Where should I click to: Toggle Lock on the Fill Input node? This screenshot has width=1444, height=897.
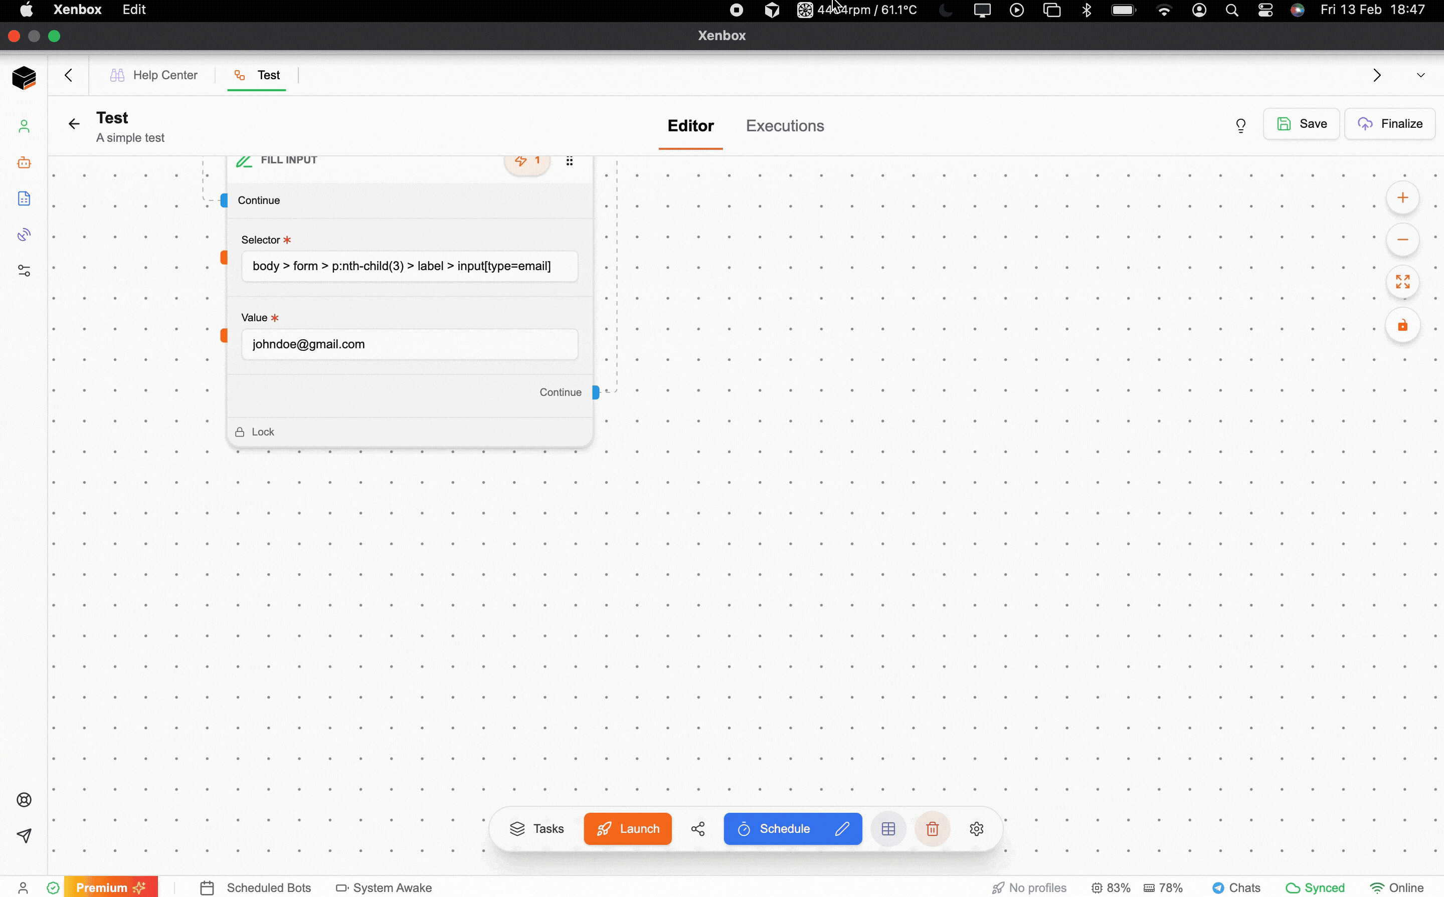click(255, 432)
